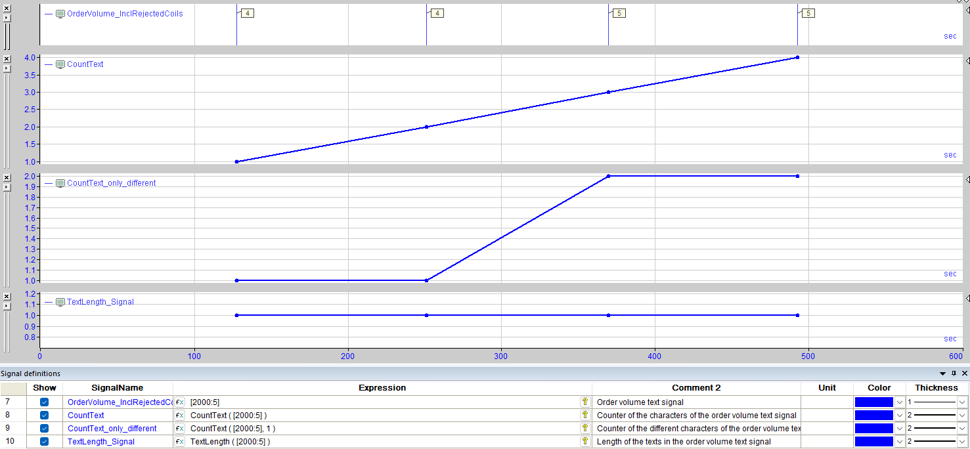This screenshot has height=449, width=970.
Task: Uncheck Show for CountText row 8
Action: 45,416
